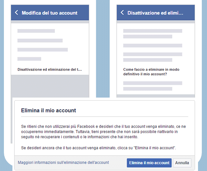The height and width of the screenshot is (171, 207).
Task: Select longest placeholder line in Modifica panel
Action: tap(42, 50)
